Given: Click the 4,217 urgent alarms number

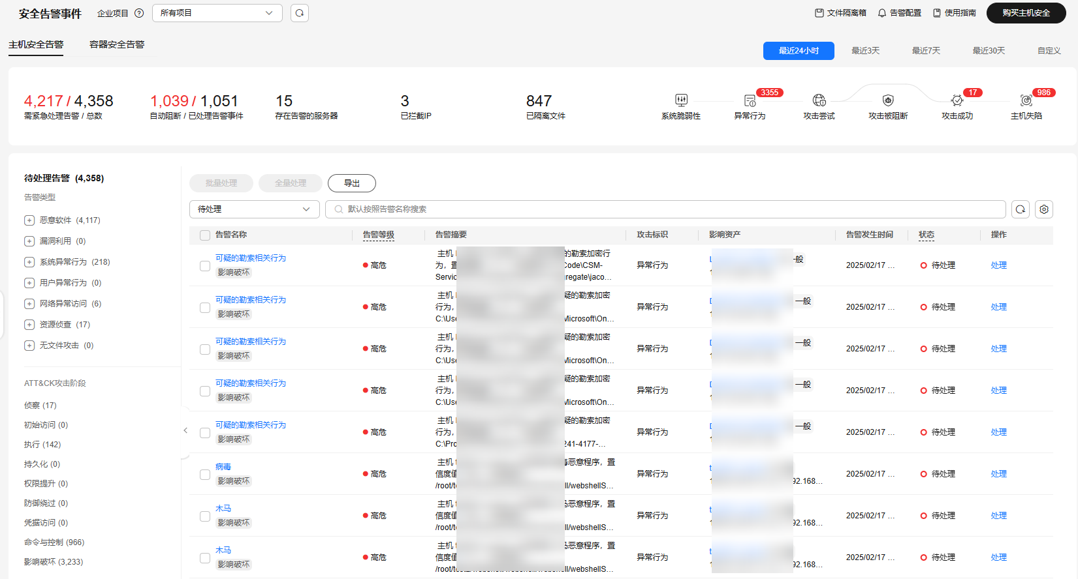Looking at the screenshot, I should [x=43, y=101].
